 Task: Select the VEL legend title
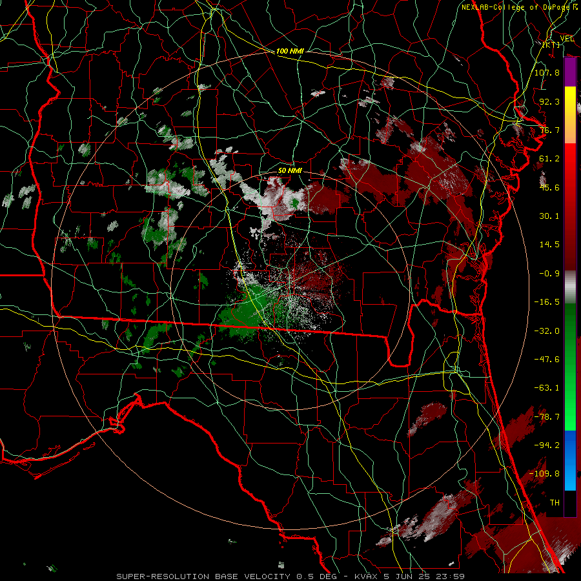pos(567,39)
